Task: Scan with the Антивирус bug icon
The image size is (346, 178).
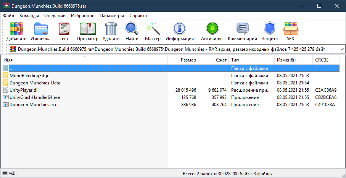Action: 212,29
